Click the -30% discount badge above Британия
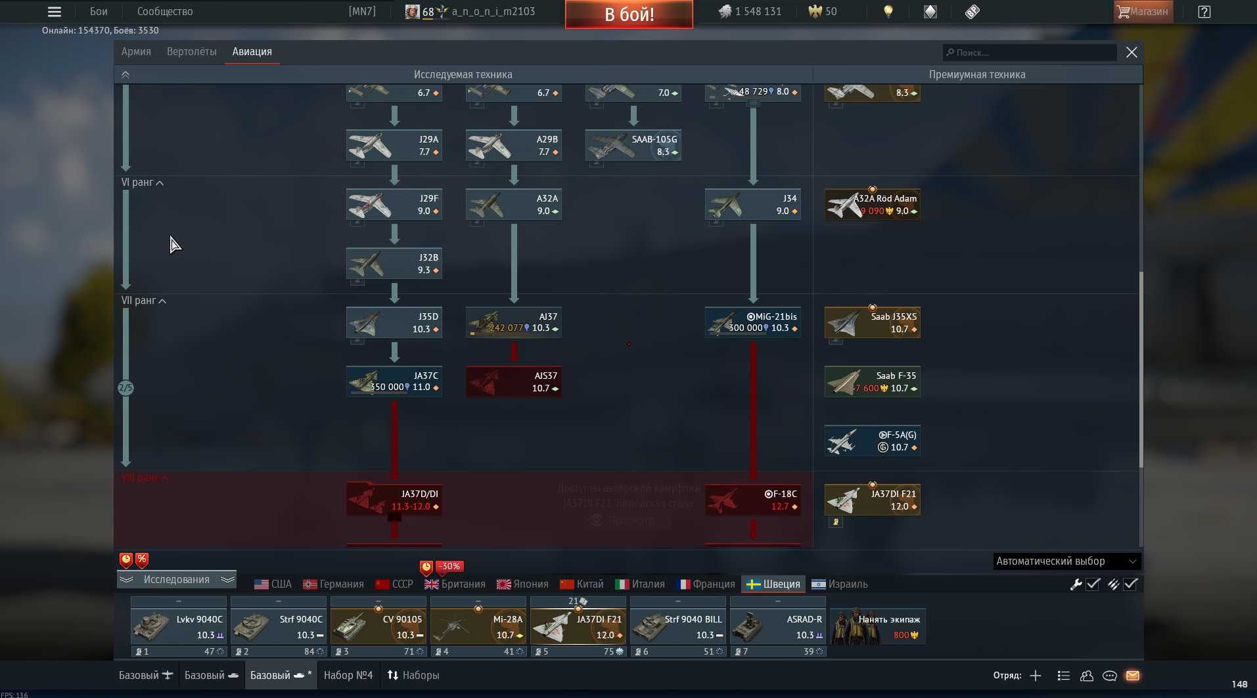This screenshot has width=1257, height=698. click(x=449, y=566)
